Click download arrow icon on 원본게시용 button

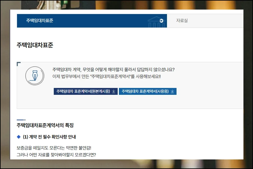point(114,91)
